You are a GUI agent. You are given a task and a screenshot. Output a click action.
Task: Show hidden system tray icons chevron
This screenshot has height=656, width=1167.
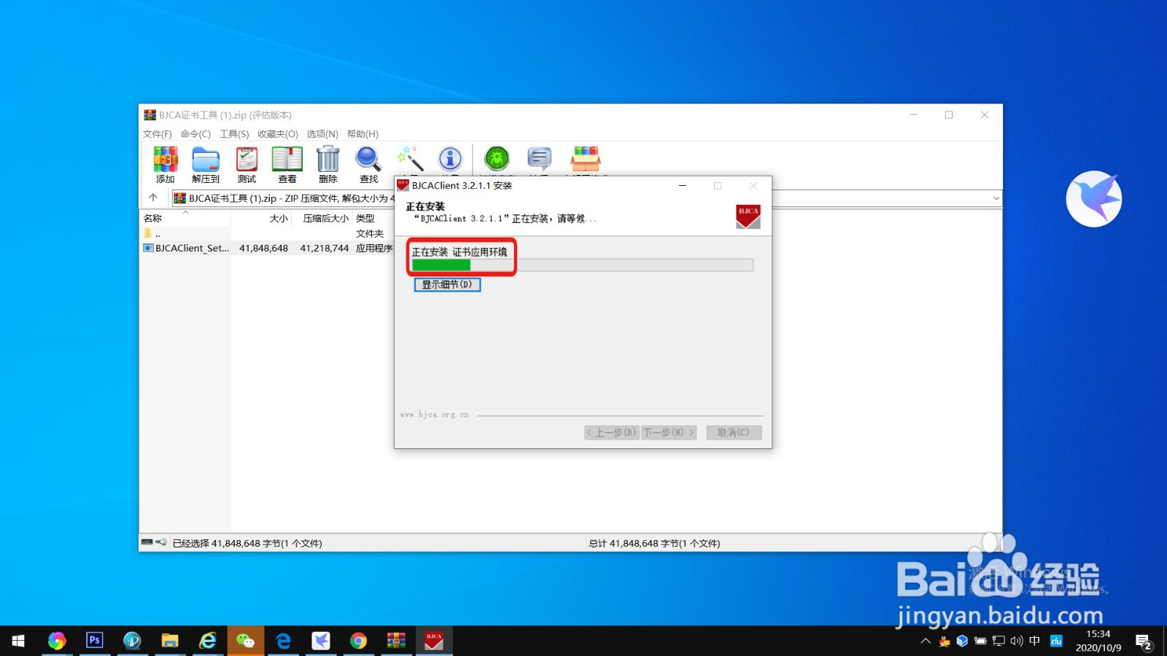click(x=926, y=641)
